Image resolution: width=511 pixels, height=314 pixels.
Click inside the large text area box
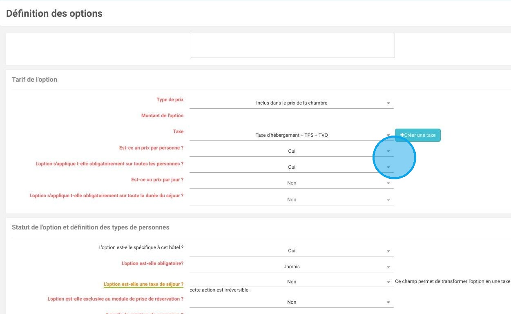point(292,45)
